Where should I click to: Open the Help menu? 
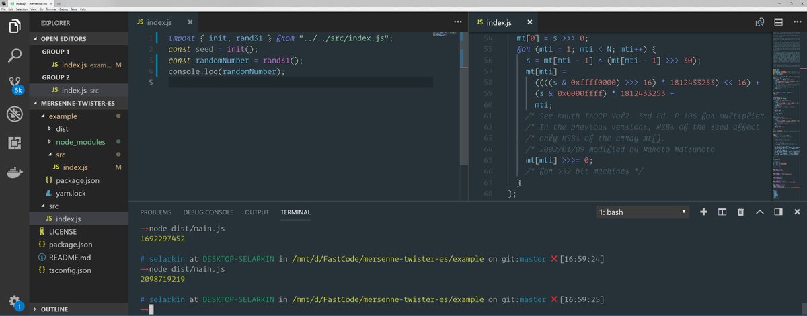(83, 9)
